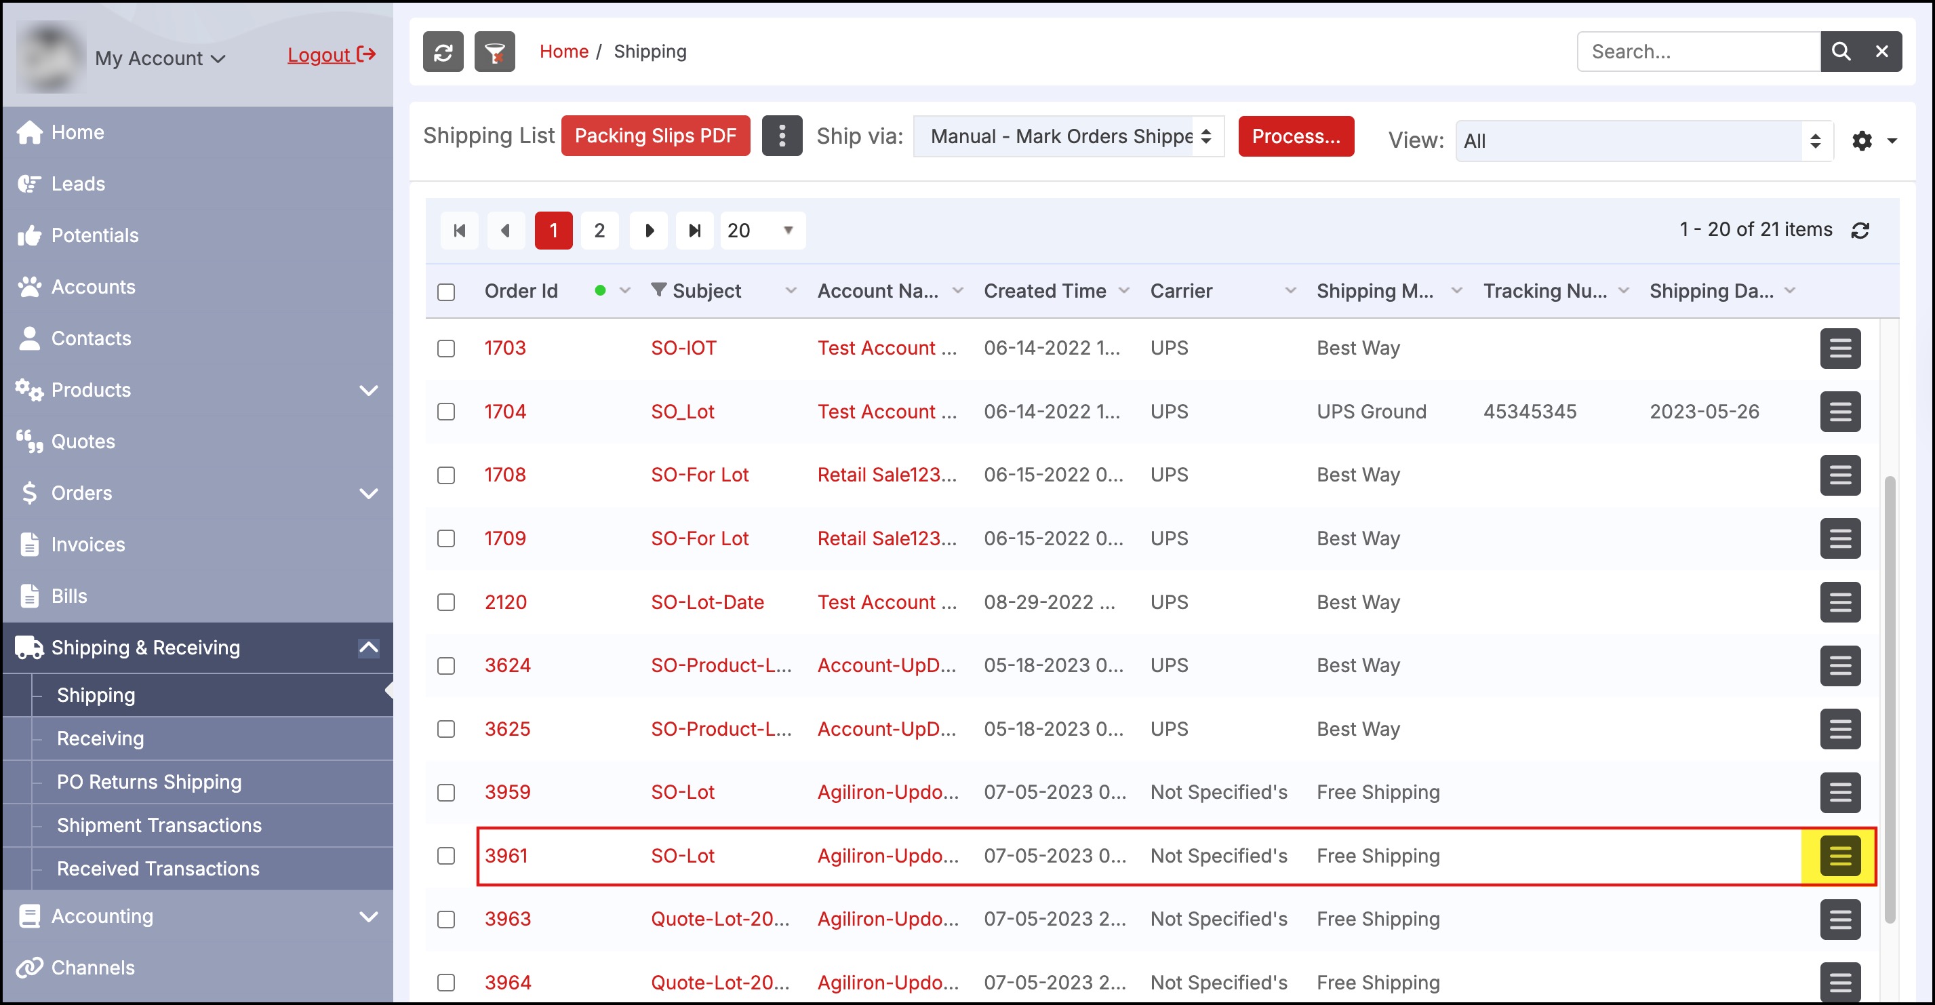Go to the next page arrow
The image size is (1935, 1005).
point(649,231)
